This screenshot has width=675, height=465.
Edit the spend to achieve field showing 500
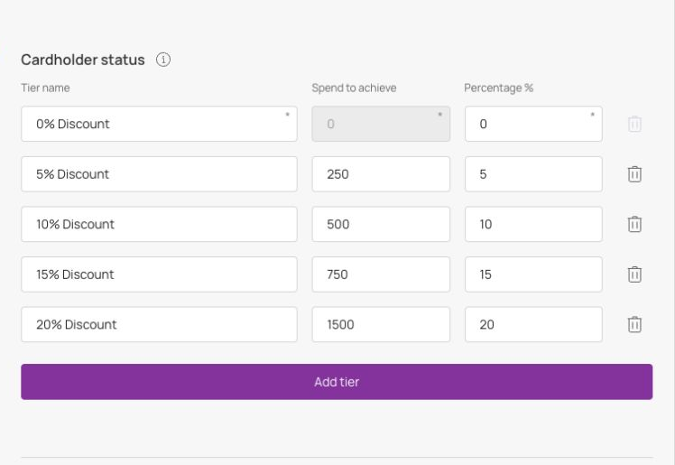(x=381, y=224)
